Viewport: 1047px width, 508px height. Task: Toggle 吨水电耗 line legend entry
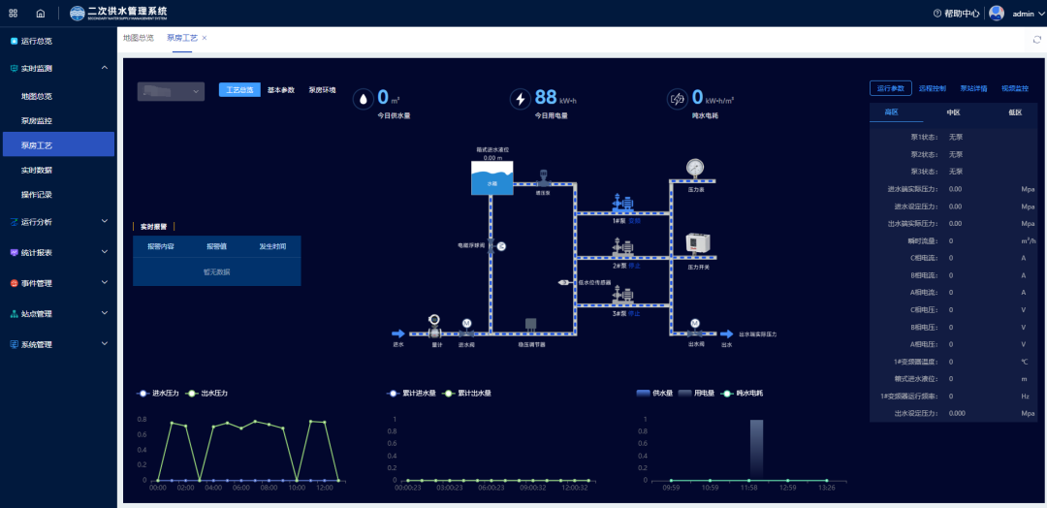click(741, 394)
